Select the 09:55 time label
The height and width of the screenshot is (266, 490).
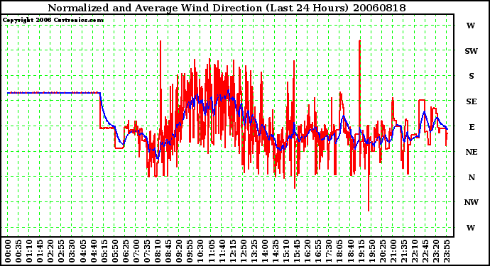[190, 251]
